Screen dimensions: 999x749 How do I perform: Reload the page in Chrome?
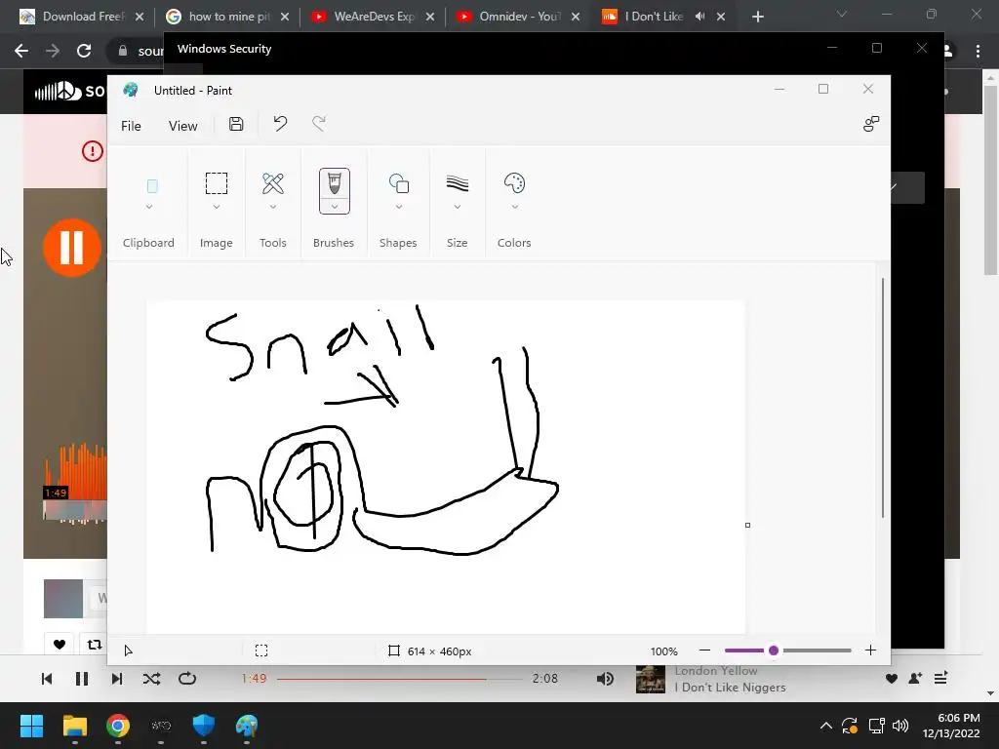(84, 51)
